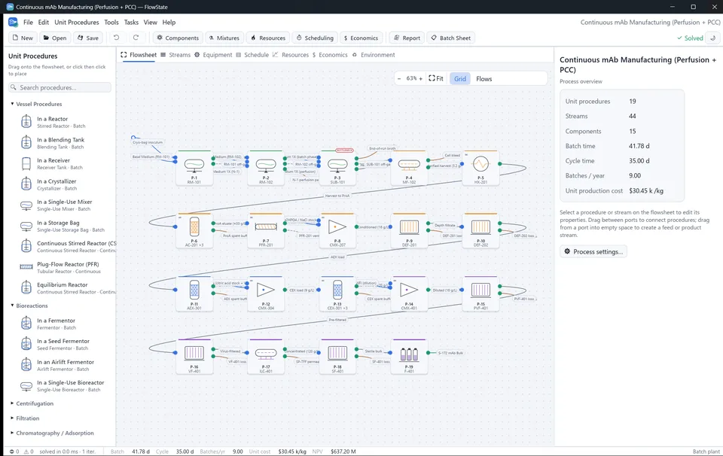Switch to the Environment tab
This screenshot has height=456, width=723.
[374, 55]
